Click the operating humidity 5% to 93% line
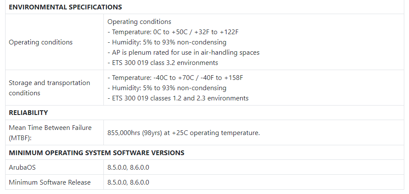Viewport: 409px width, 194px height. 167,42
